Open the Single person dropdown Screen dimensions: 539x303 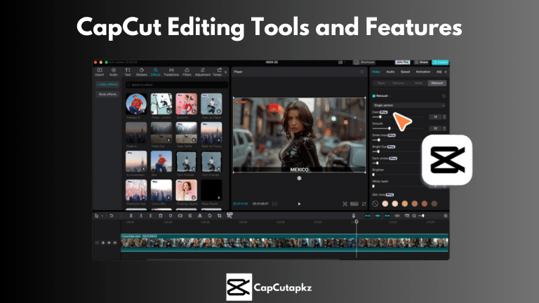coord(409,105)
